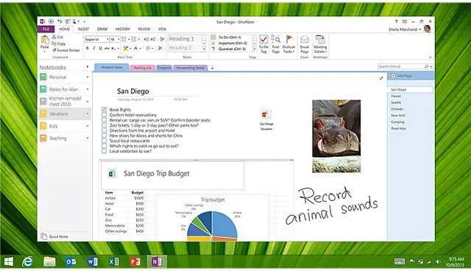The width and height of the screenshot is (471, 271).
Task: Click the increase indent icon
Action: pyautogui.click(x=153, y=39)
